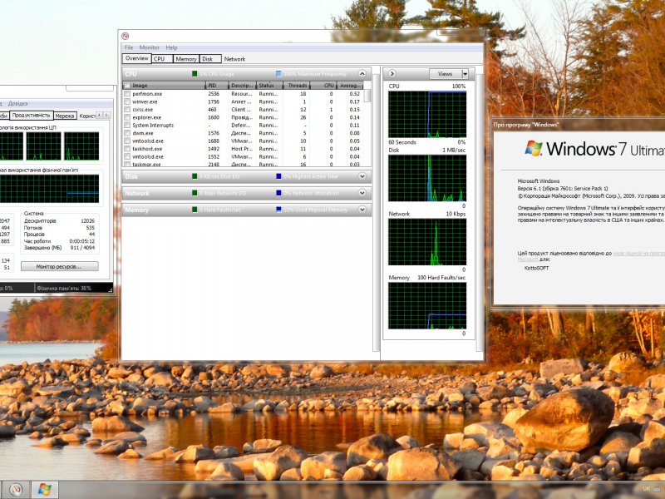This screenshot has width=665, height=499.
Task: Click the blue Used Physical Memory indicator
Action: point(278,210)
